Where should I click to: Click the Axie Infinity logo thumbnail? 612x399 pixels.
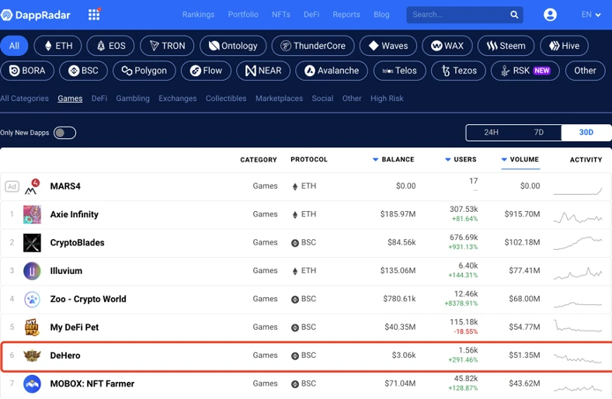click(32, 214)
